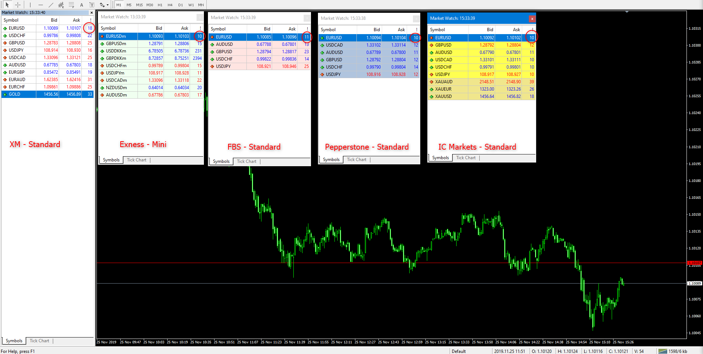Select USDCHF row in FBS window
The width and height of the screenshot is (703, 354).
260,59
